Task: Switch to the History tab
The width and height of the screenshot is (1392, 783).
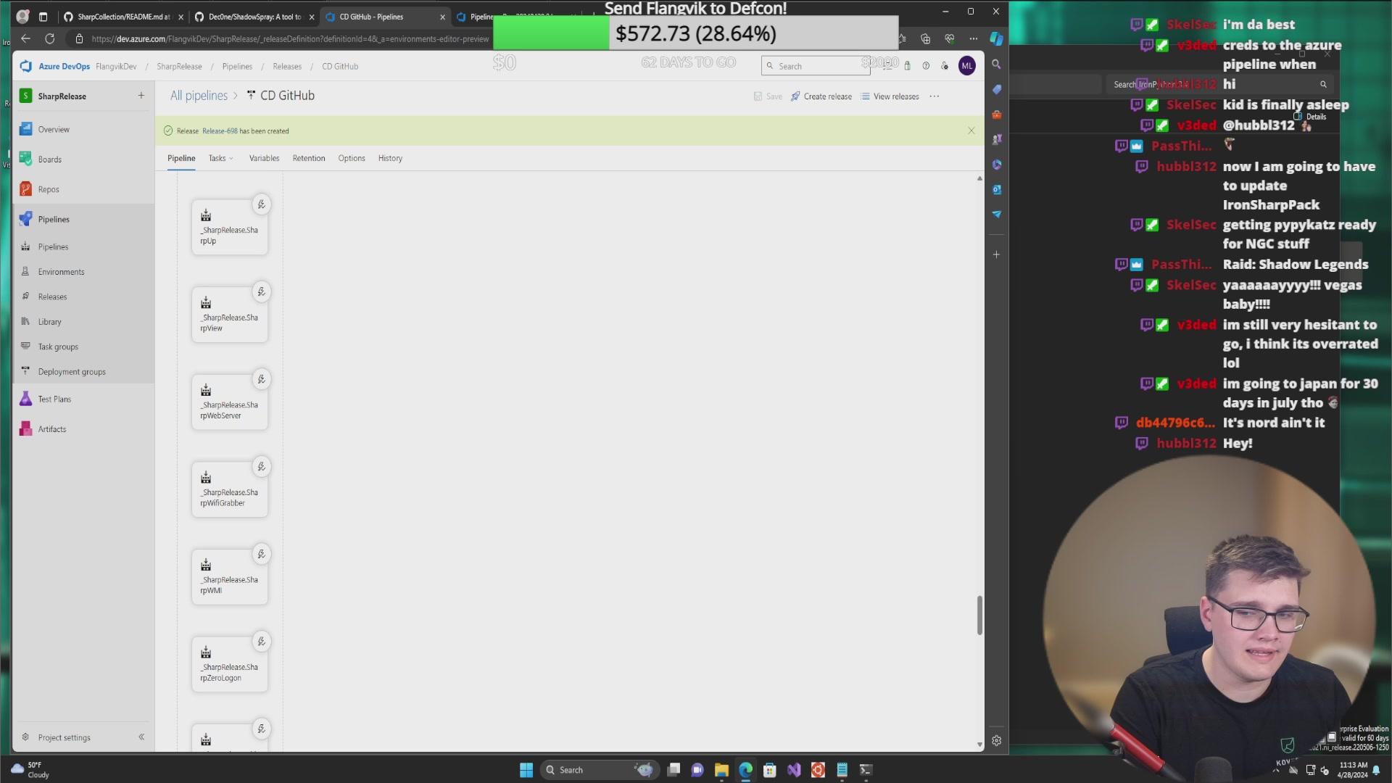Action: (x=390, y=158)
